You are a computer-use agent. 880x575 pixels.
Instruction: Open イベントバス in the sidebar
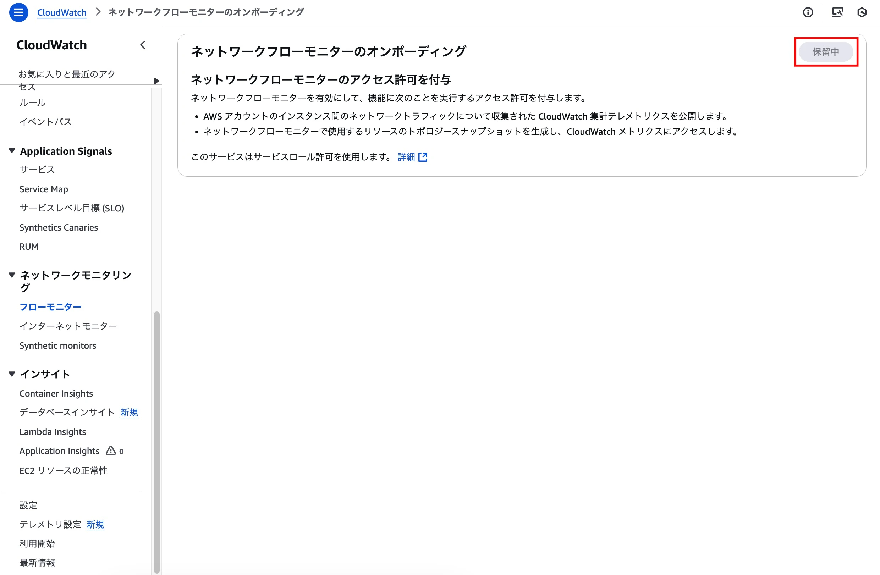pos(45,122)
